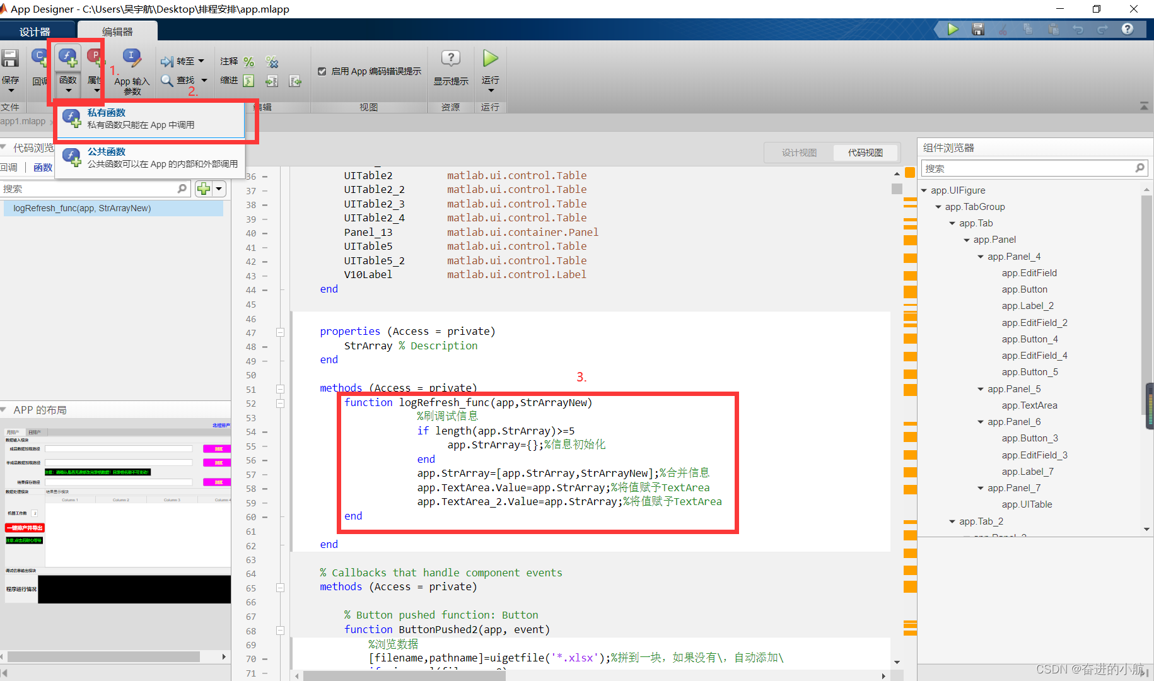
Task: Open the Save dropdown arrow
Action: 11,91
